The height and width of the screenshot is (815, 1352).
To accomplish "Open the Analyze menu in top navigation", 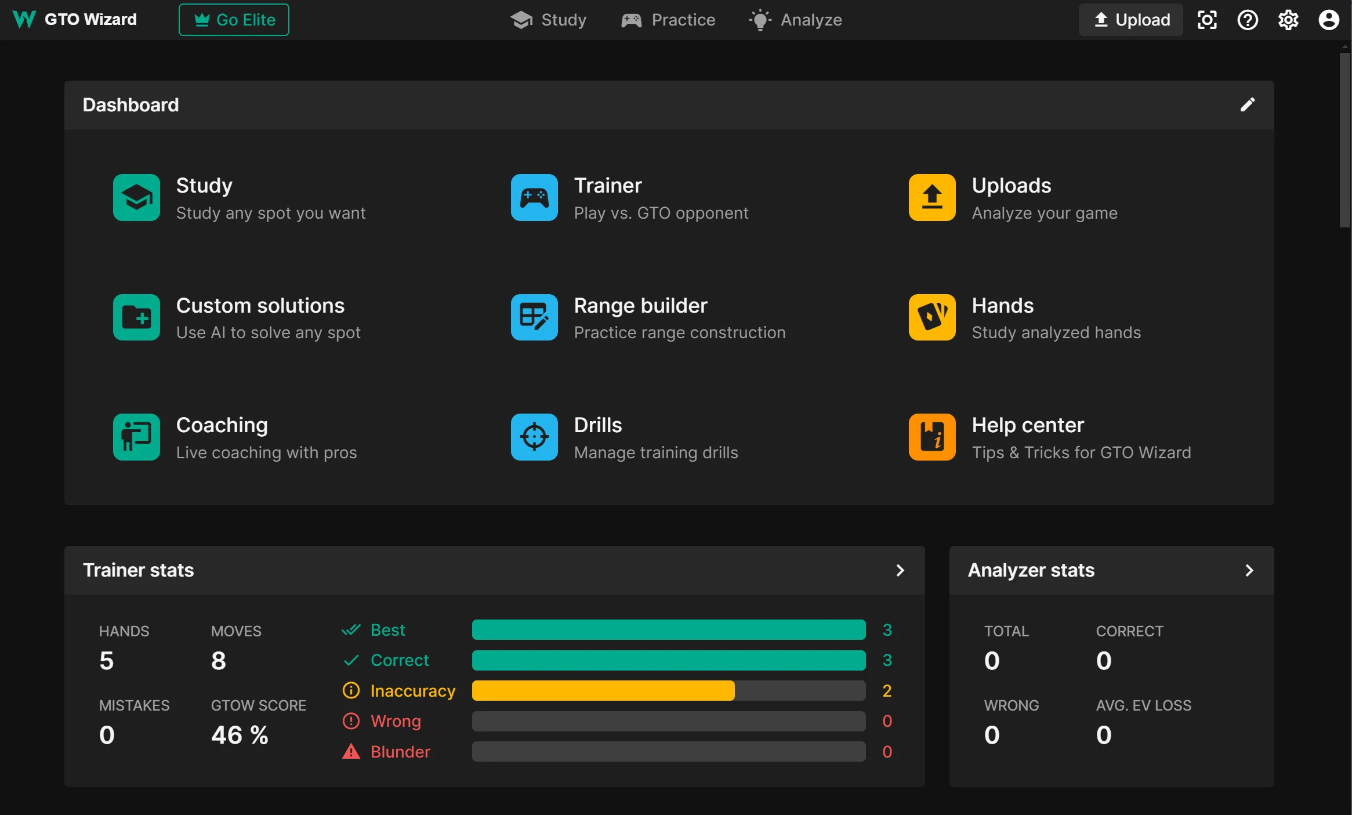I will click(795, 20).
